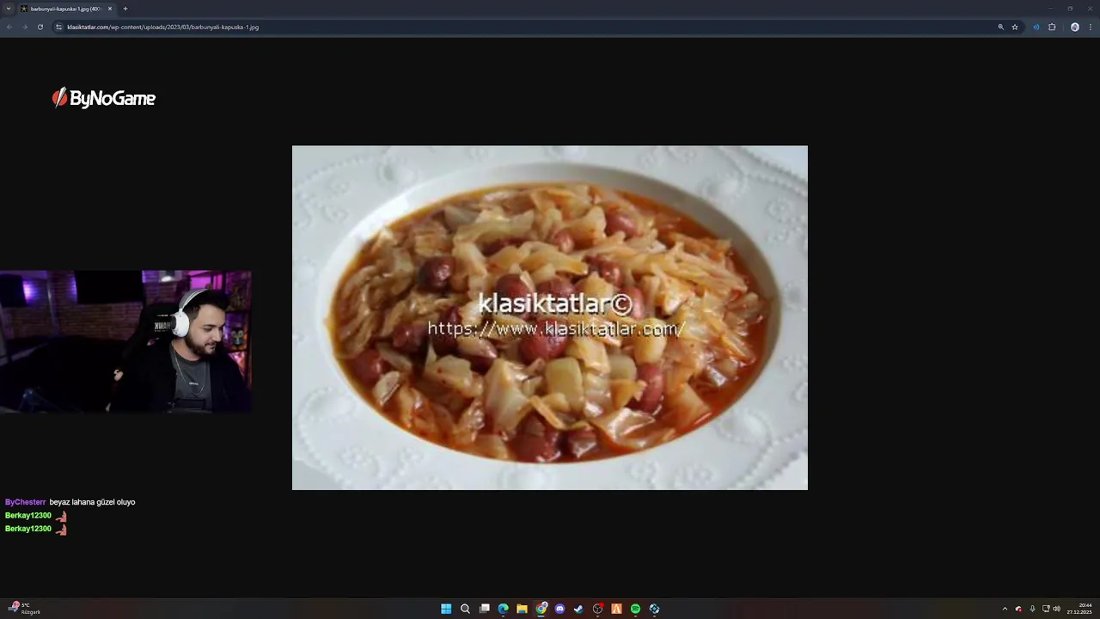Screen dimensions: 1100x619
Task: Click the red tray notification icon
Action: pos(1018,609)
